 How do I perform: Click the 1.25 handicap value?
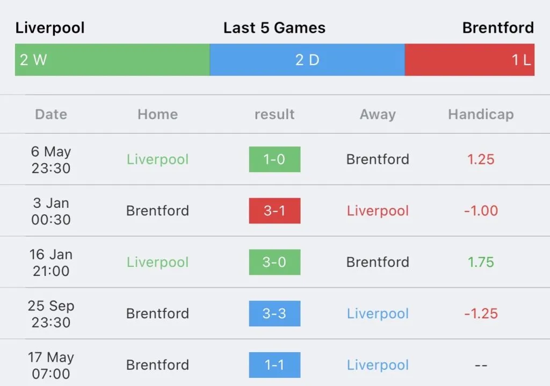point(481,159)
